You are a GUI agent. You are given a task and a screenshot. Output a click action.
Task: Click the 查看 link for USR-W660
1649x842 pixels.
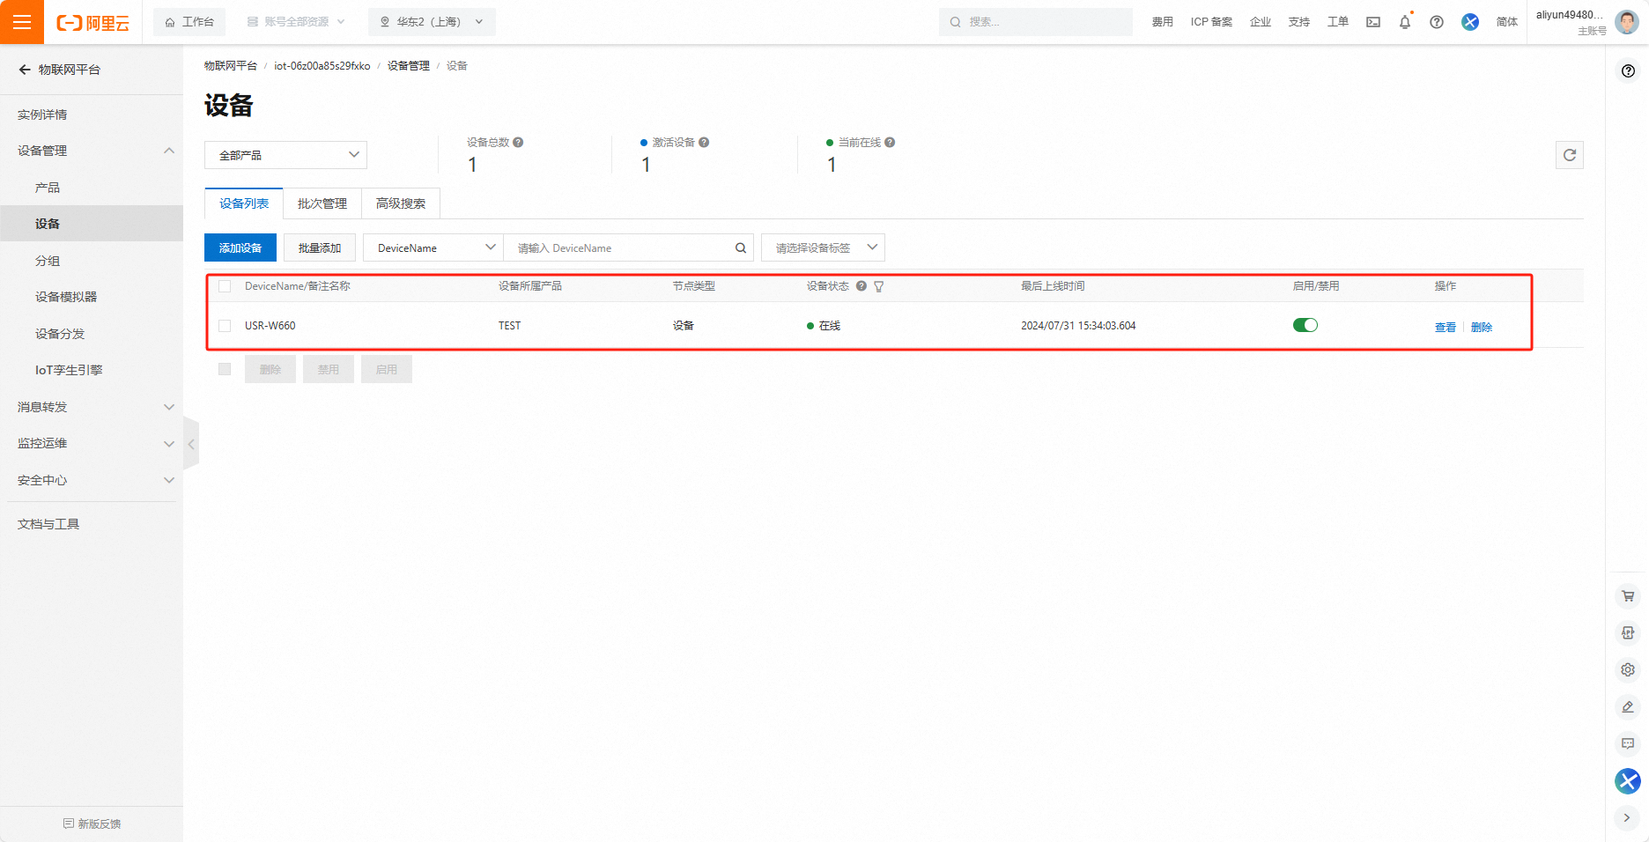pos(1445,327)
